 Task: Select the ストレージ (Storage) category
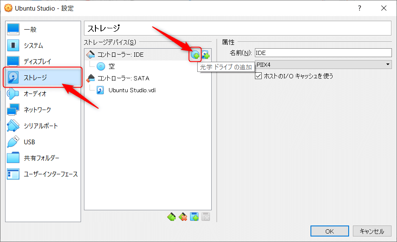[43, 77]
